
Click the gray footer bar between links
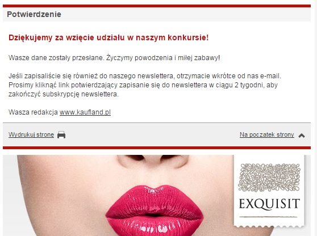click(153, 134)
